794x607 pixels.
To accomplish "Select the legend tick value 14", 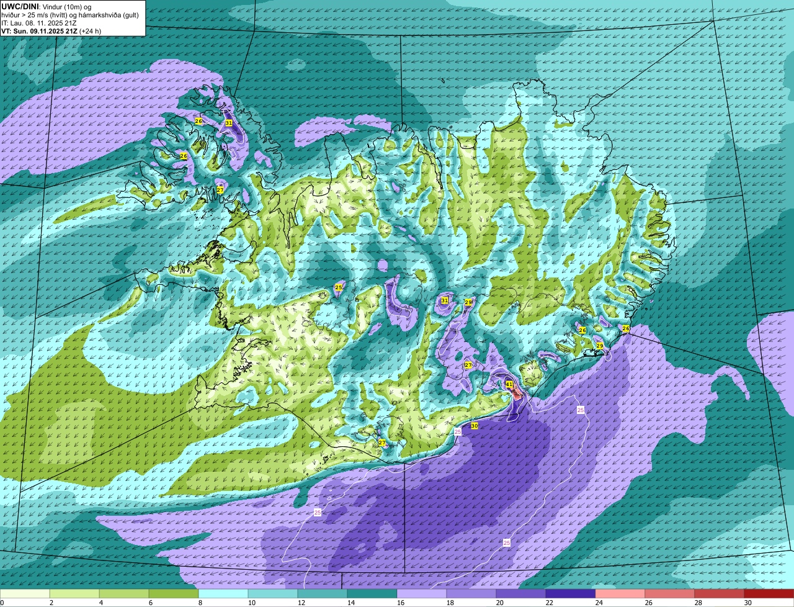I will tap(350, 603).
